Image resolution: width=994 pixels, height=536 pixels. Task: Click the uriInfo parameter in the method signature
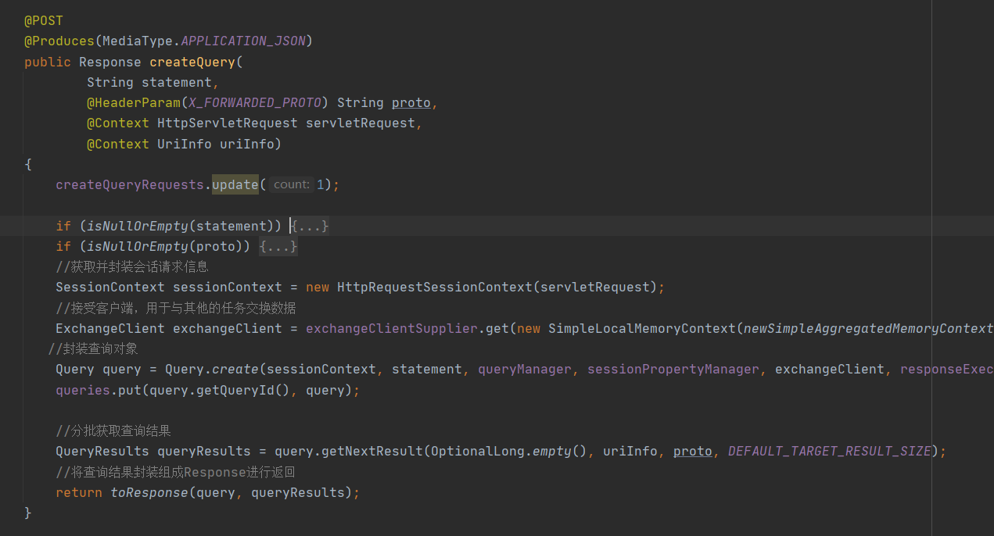click(247, 144)
